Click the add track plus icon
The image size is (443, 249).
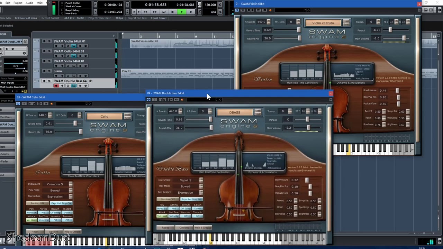point(114,36)
